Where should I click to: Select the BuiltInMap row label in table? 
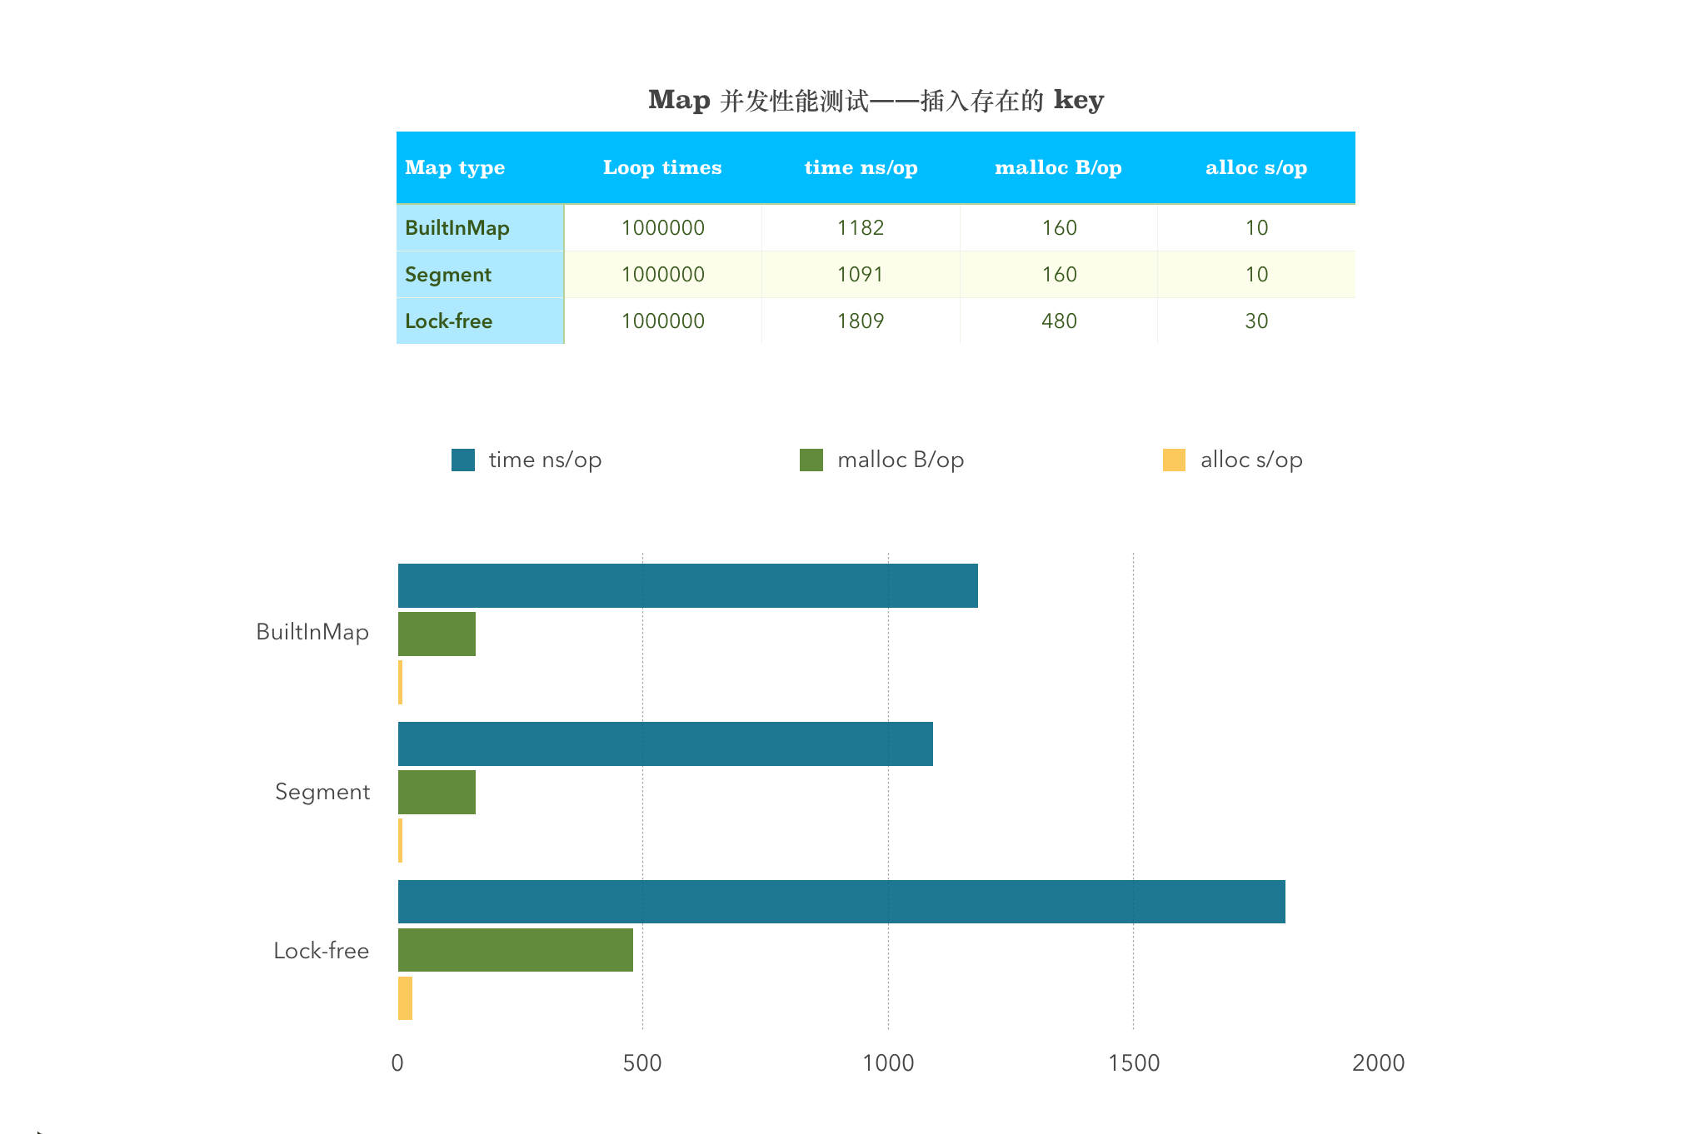457,228
